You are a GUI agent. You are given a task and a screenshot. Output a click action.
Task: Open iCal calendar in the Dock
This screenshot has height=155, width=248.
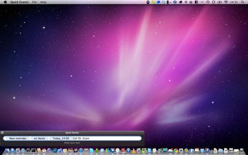(x=44, y=150)
